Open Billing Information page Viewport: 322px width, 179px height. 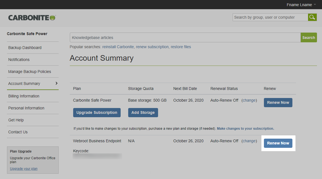pos(24,96)
